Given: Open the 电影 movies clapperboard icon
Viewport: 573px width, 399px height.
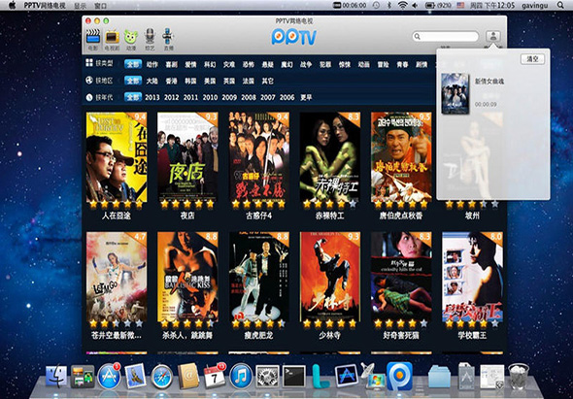Looking at the screenshot, I should coord(93,36).
